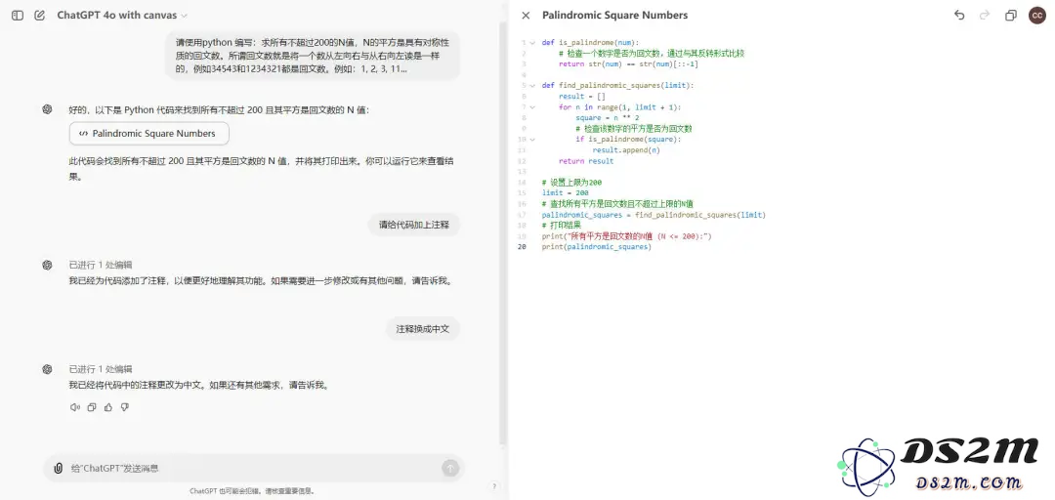Redo the canvas edit
This screenshot has height=500, width=1055.
(985, 15)
